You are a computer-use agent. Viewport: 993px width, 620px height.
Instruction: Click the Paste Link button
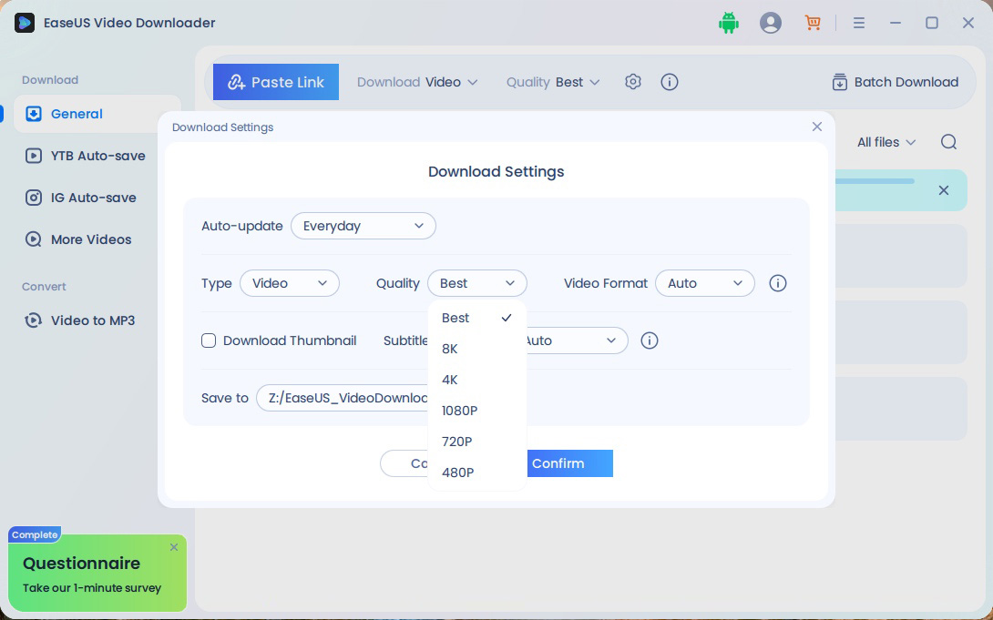click(x=276, y=82)
